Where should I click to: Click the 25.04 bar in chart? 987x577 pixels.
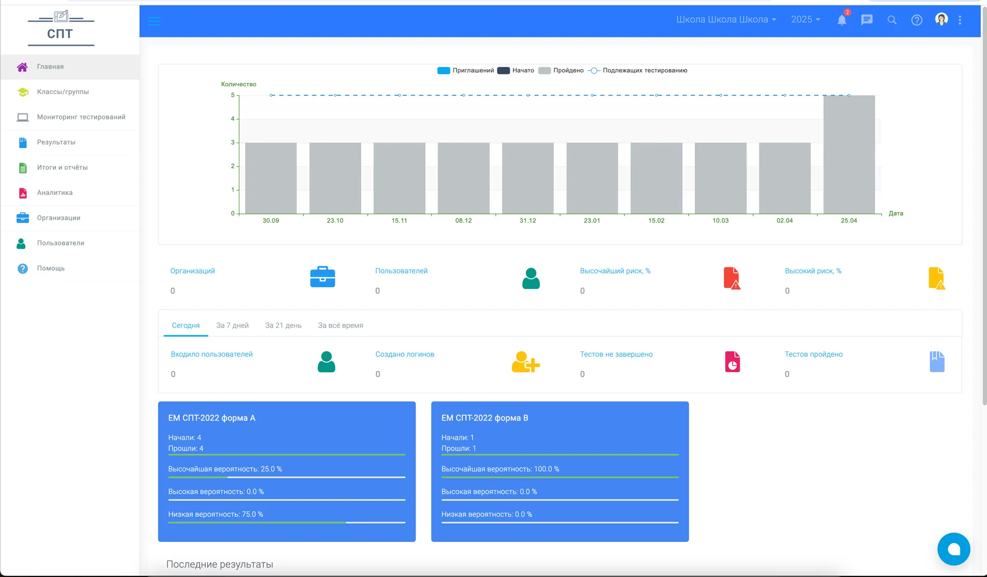pyautogui.click(x=849, y=154)
